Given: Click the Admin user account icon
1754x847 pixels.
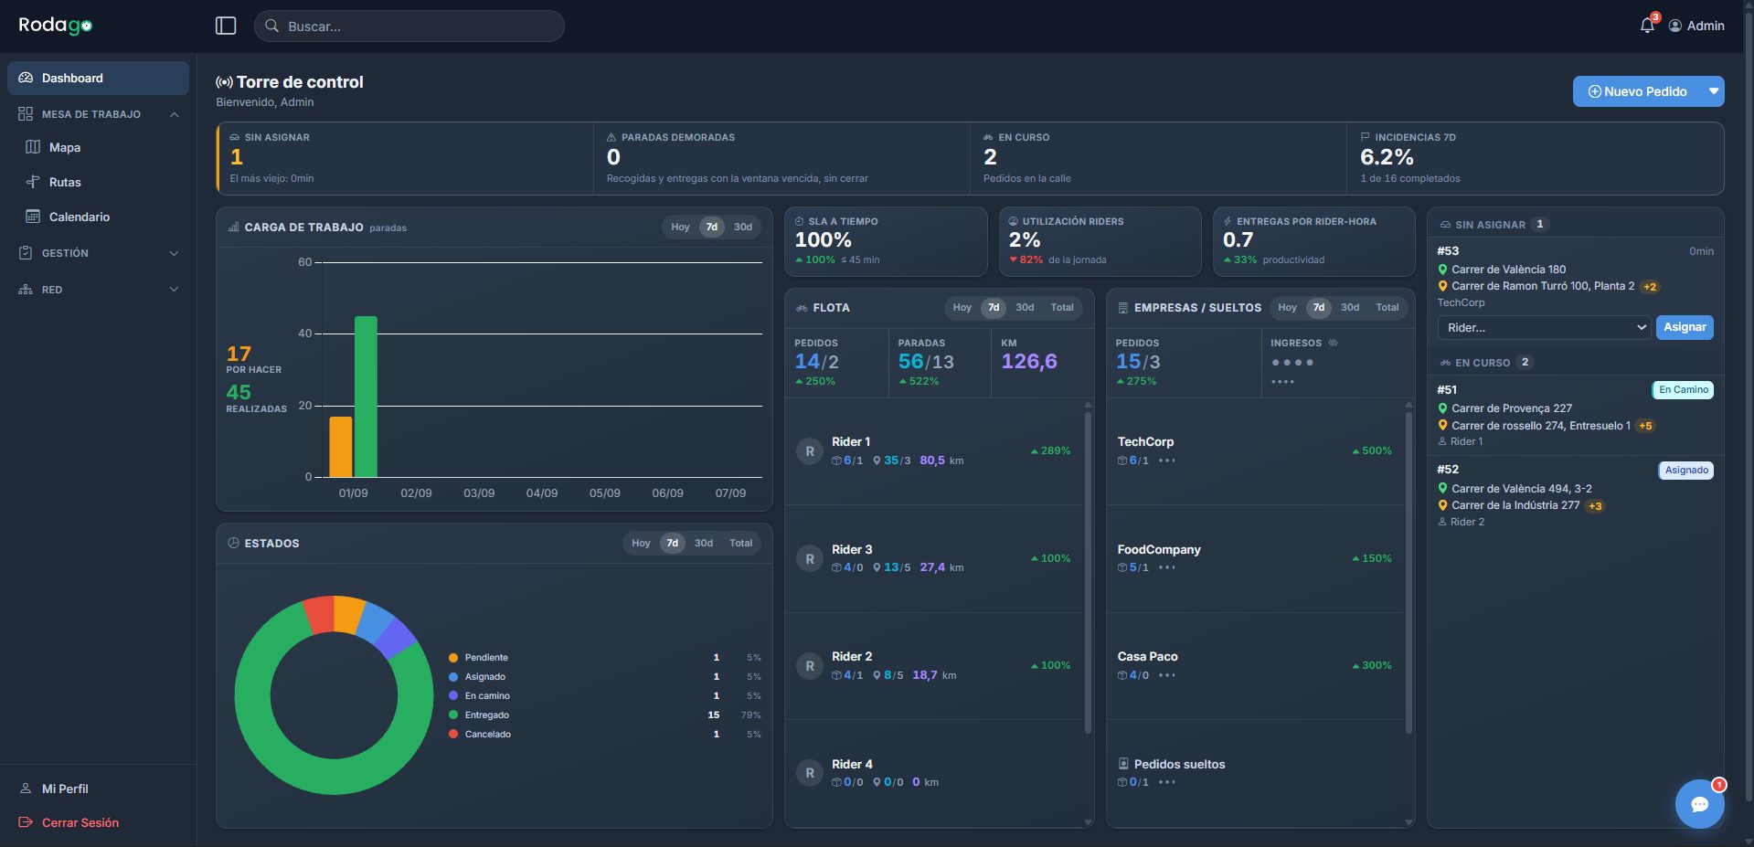Looking at the screenshot, I should [x=1675, y=26].
